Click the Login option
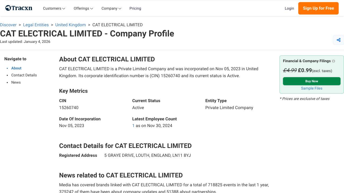Image resolution: width=344 pixels, height=193 pixels. 289,8
